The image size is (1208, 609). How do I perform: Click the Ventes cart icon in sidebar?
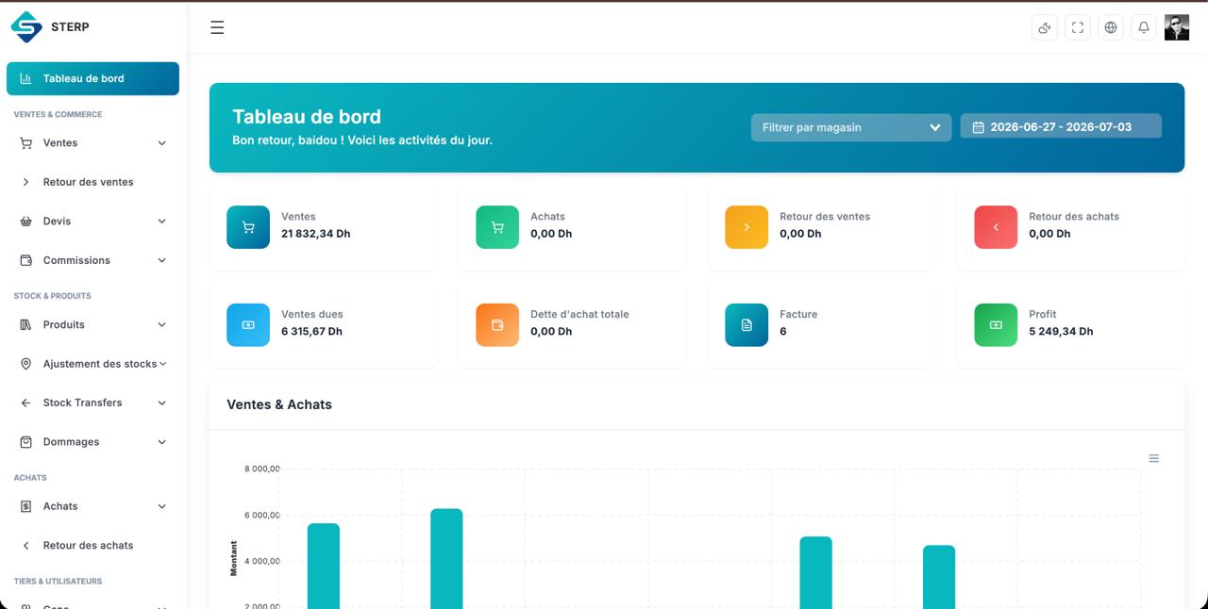point(25,143)
